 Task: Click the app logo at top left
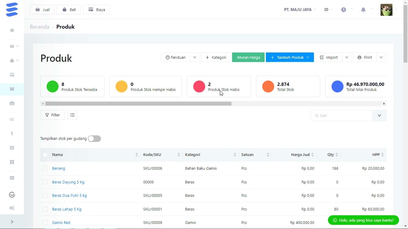[12, 10]
